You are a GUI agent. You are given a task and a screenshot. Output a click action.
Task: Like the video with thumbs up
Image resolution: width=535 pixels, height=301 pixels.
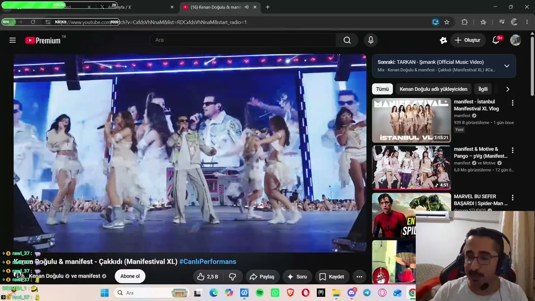pos(208,276)
